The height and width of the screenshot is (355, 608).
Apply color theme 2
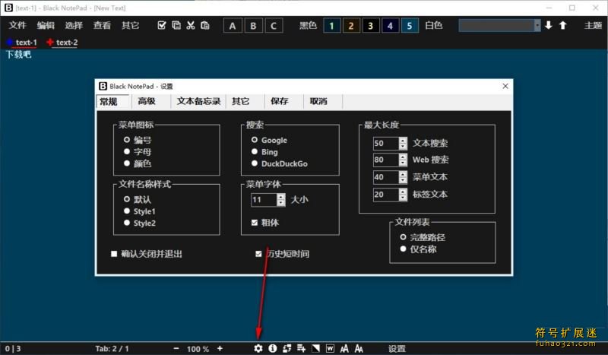pos(351,26)
